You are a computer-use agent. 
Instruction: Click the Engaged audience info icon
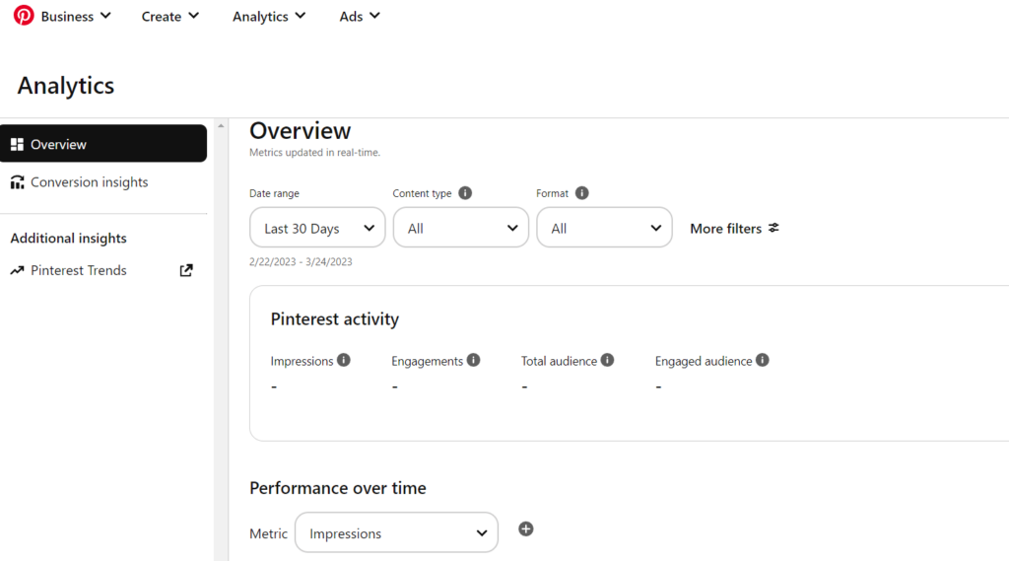click(763, 361)
